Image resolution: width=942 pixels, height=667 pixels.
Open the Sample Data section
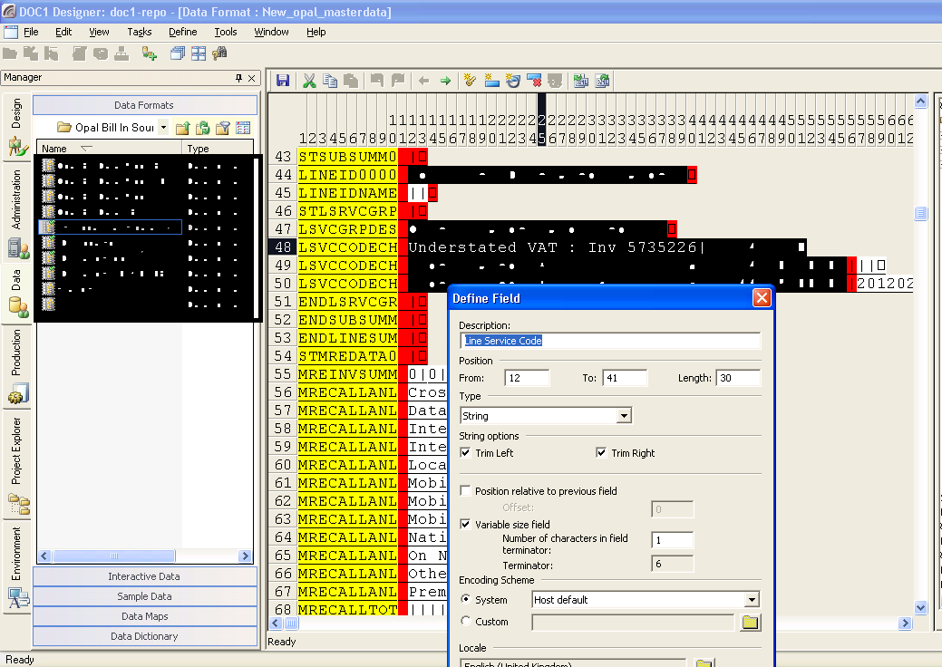(144, 596)
